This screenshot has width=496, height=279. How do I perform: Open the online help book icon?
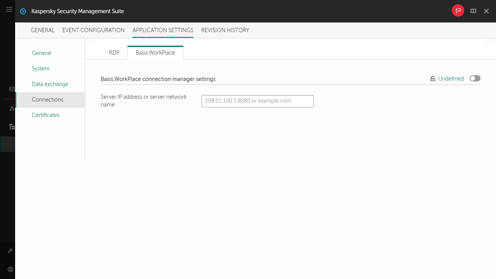click(x=473, y=11)
